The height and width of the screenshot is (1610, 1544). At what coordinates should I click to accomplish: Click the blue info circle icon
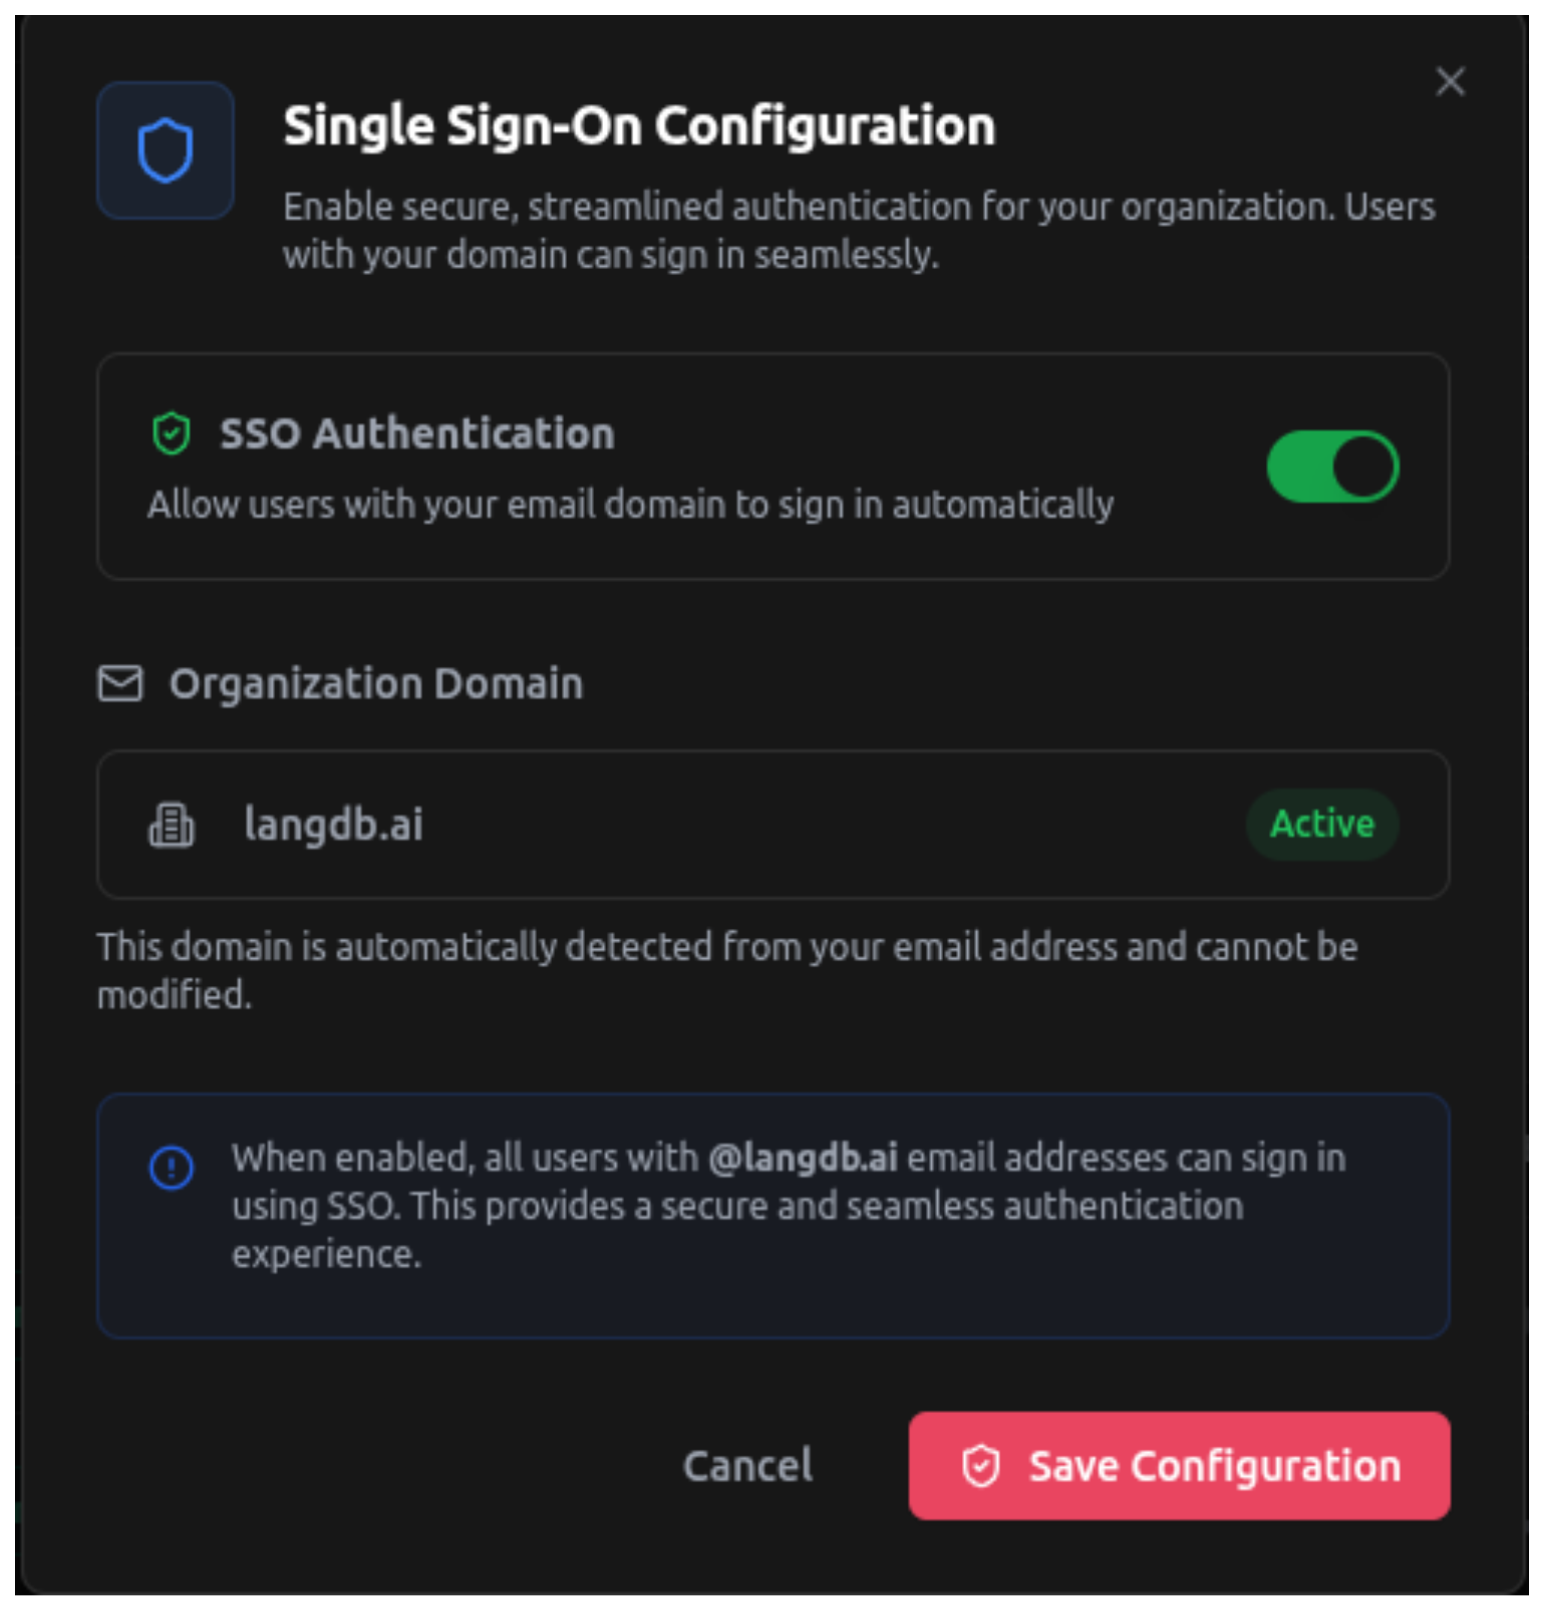171,1167
